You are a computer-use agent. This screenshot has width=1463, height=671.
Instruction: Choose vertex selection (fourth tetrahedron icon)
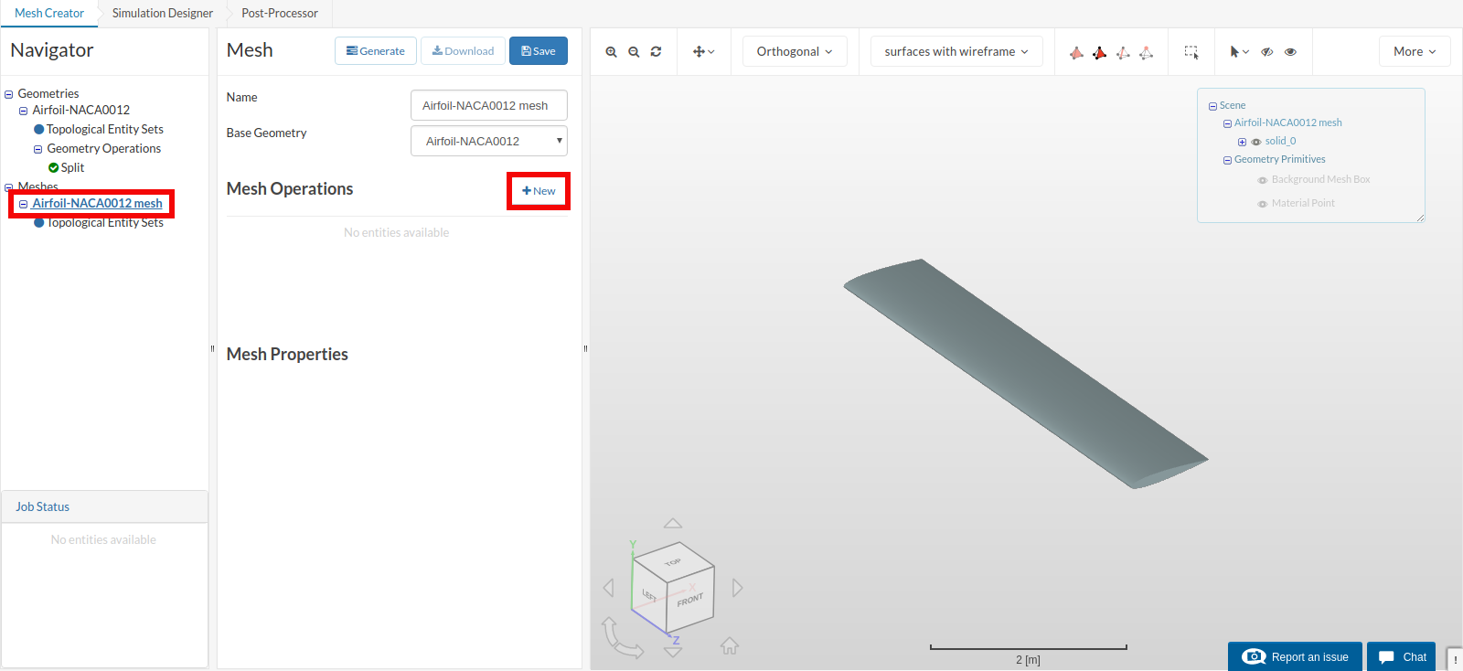pyautogui.click(x=1146, y=52)
